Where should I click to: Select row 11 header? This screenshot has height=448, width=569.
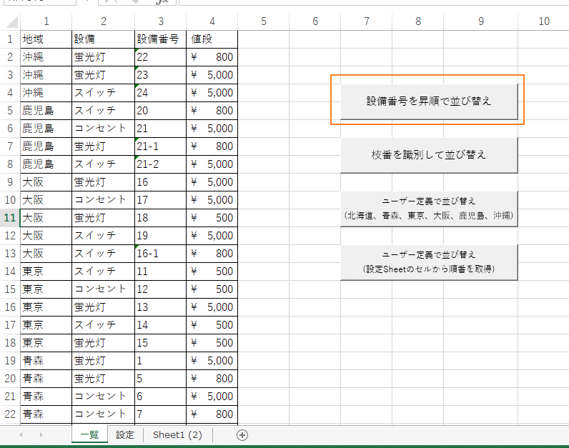click(10, 218)
